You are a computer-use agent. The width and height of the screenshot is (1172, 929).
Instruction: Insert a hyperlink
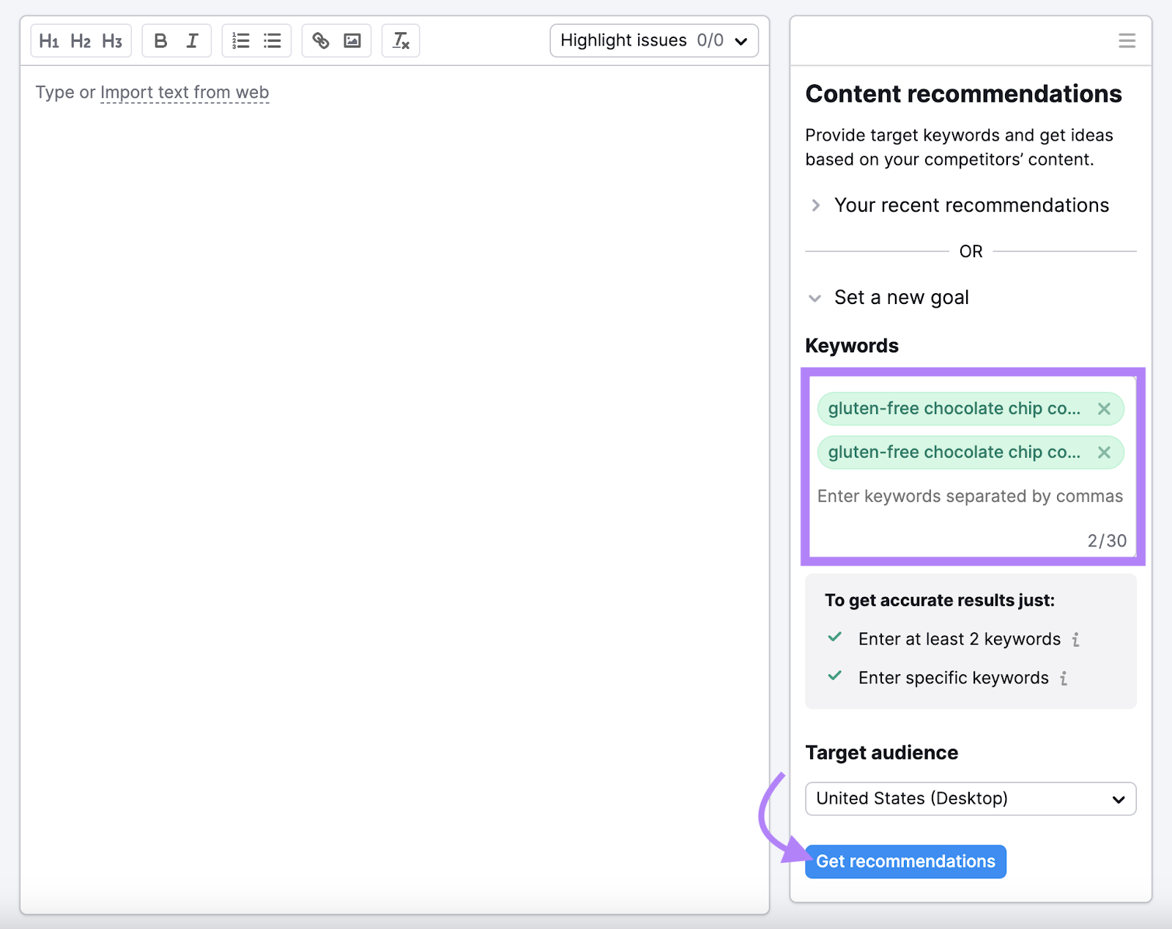coord(321,40)
